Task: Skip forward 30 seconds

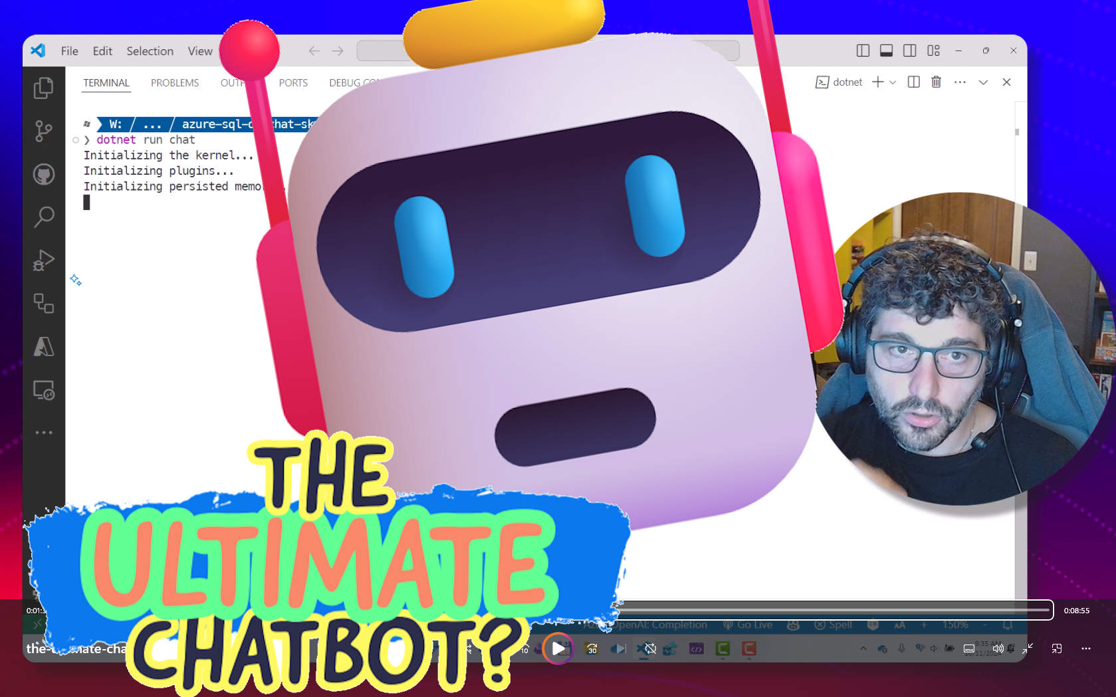Action: 592,648
